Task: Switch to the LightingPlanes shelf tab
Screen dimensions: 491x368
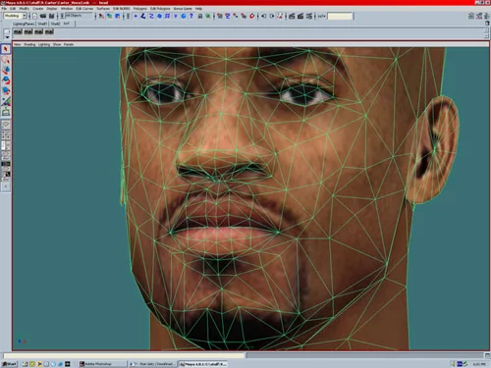Action: click(x=24, y=24)
